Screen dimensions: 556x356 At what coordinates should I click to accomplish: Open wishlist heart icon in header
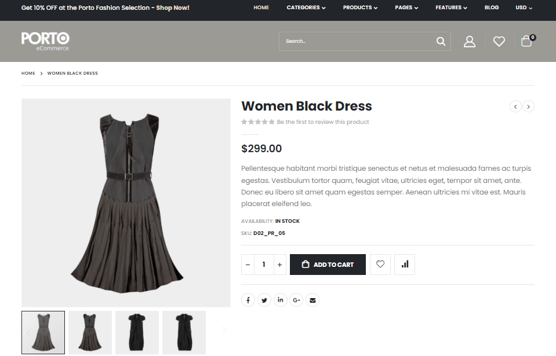[x=499, y=42]
